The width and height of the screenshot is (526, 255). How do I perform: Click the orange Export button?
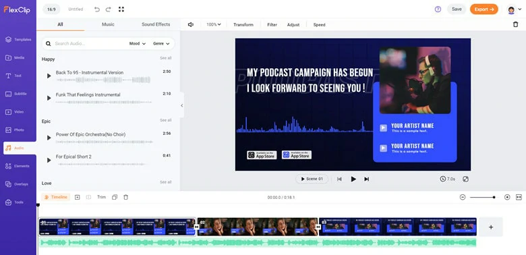[x=484, y=9]
